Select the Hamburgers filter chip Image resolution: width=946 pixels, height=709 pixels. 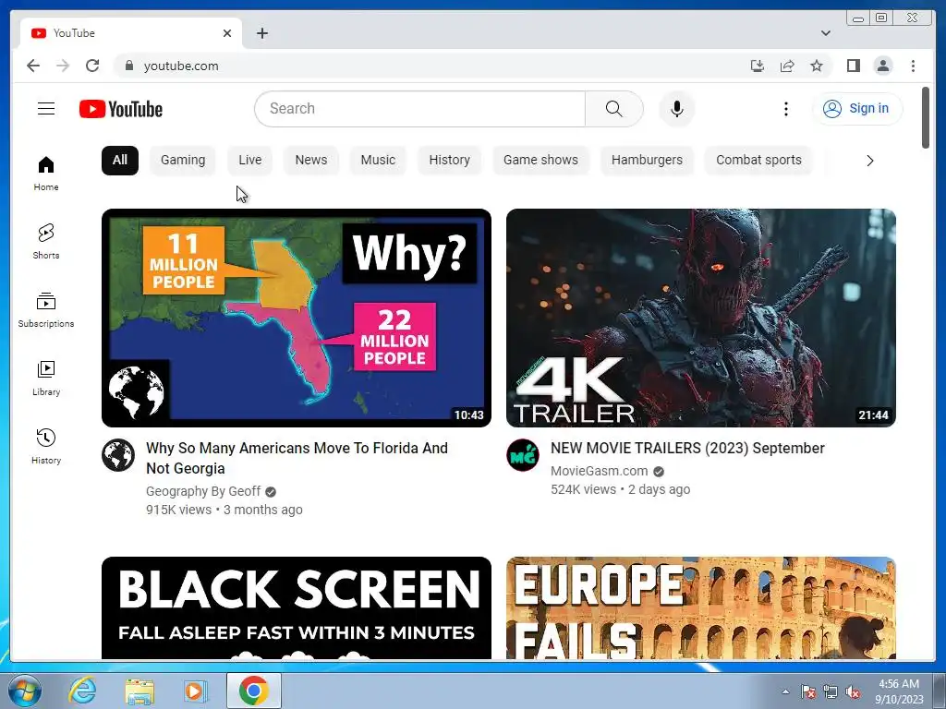647,161
